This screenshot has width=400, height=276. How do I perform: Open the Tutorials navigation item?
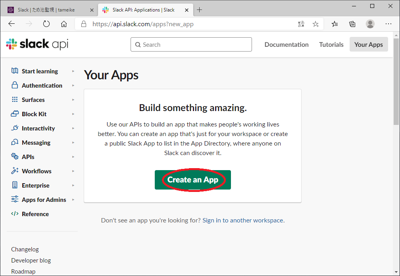[x=331, y=44]
